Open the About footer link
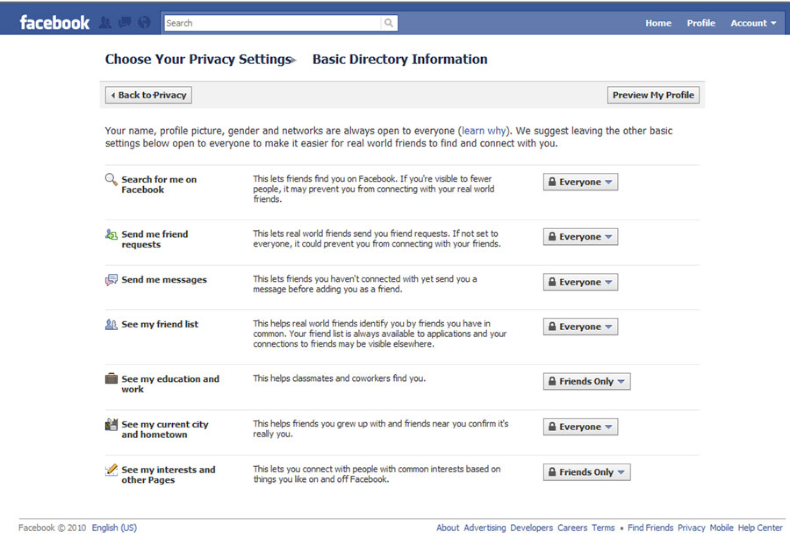The width and height of the screenshot is (790, 539). pyautogui.click(x=448, y=528)
